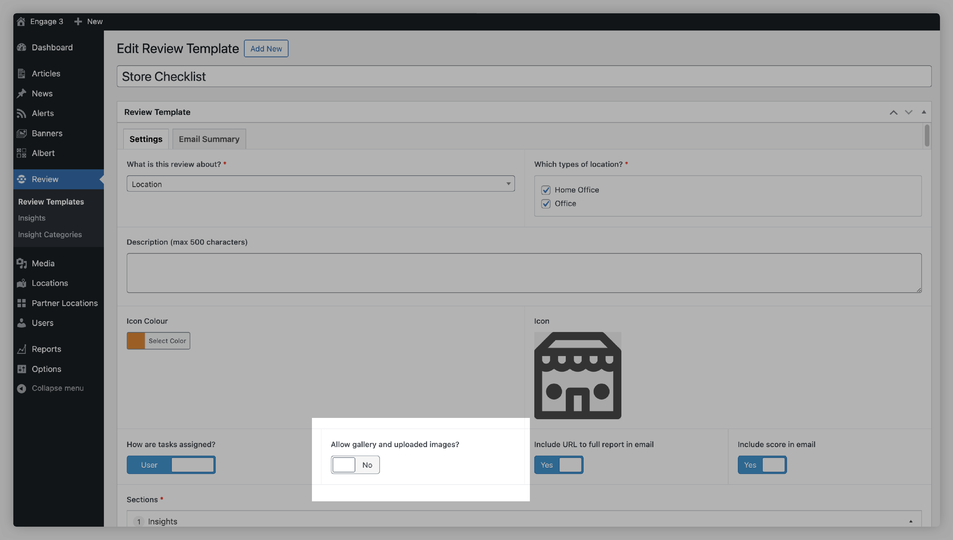Open the orange Icon Colour swatch

click(x=136, y=341)
